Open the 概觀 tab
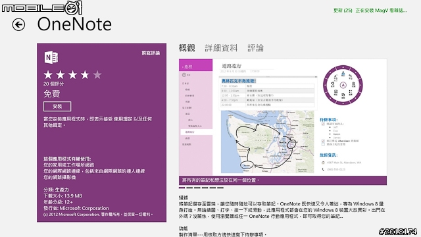This screenshot has width=421, height=237. pyautogui.click(x=187, y=48)
